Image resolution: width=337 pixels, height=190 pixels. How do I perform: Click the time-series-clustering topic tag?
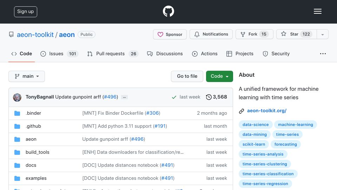click(265, 164)
